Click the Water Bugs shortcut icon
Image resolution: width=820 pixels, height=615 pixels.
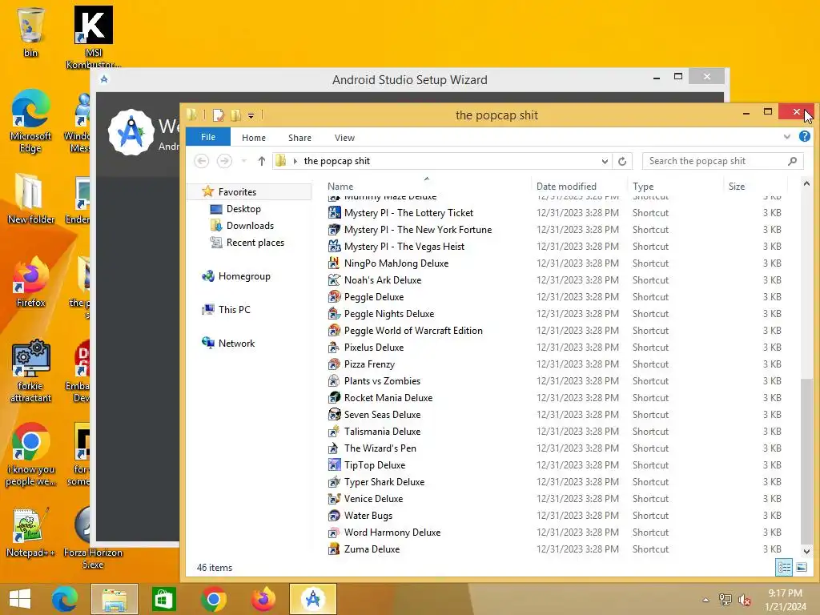click(x=334, y=516)
